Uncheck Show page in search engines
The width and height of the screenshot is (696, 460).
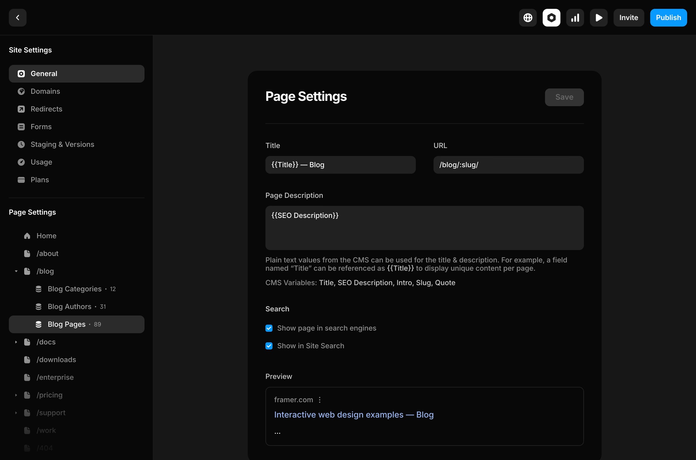(x=269, y=328)
